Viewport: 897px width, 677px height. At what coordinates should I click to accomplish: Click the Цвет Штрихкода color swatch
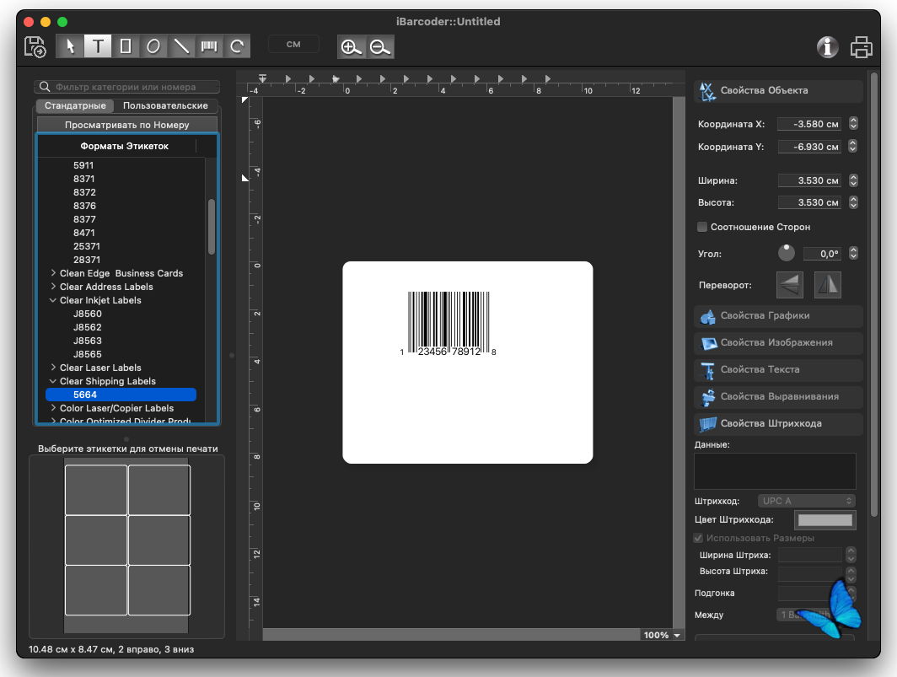coord(824,520)
